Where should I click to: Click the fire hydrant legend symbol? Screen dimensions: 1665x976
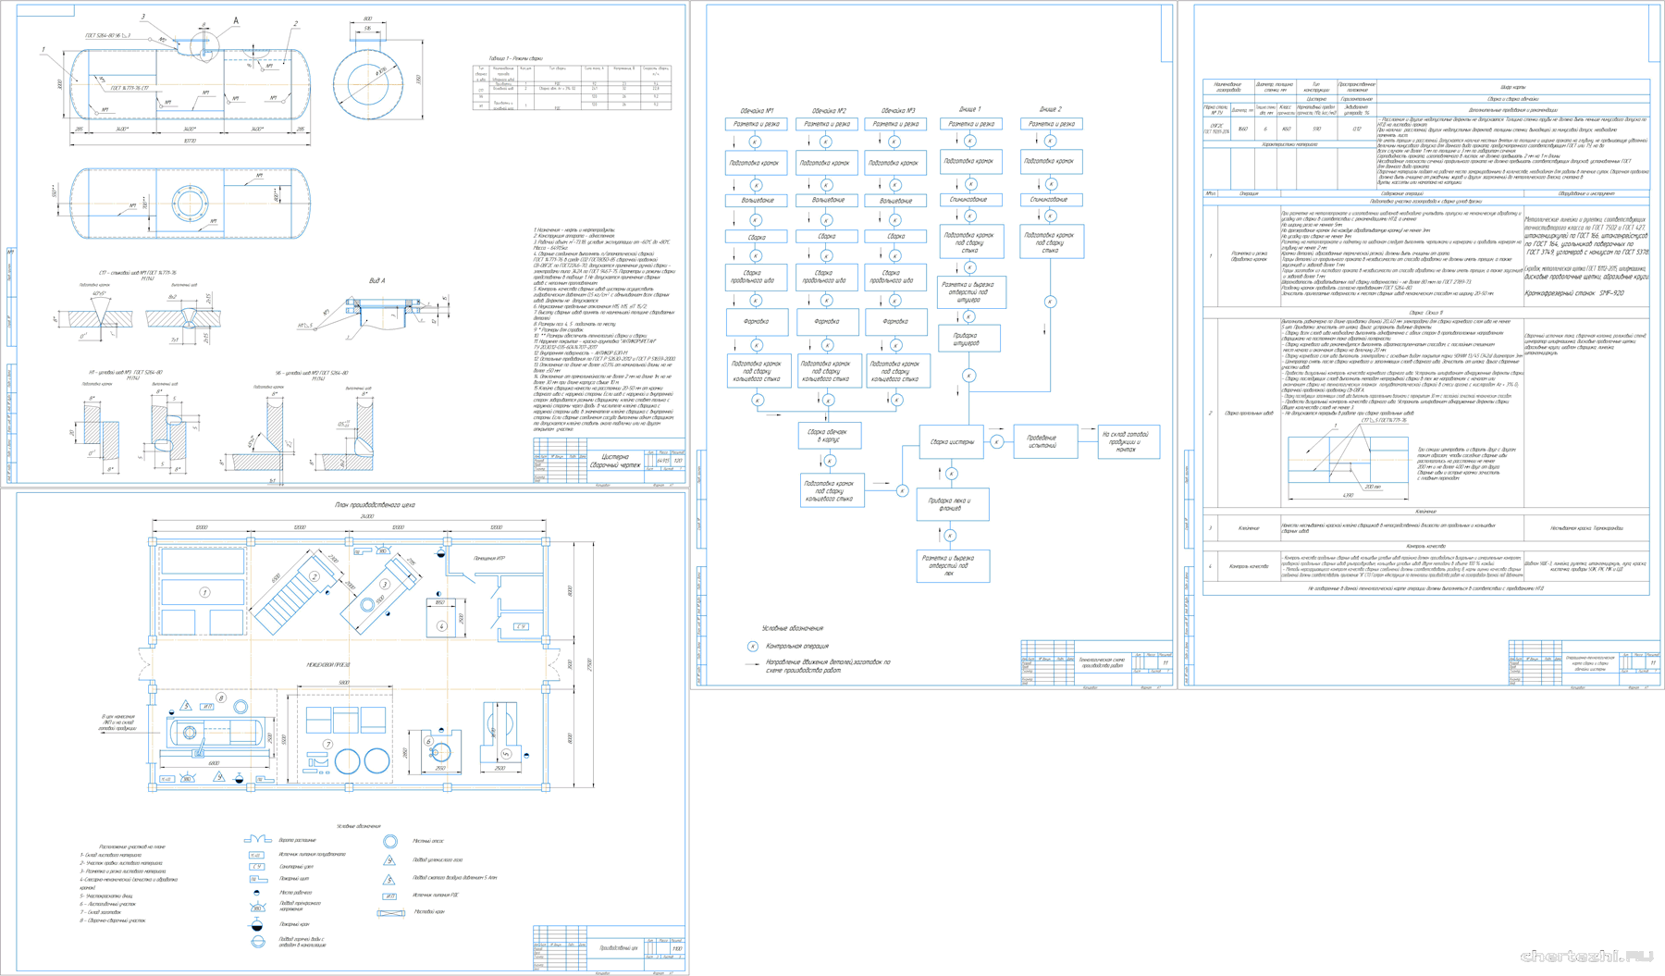click(x=257, y=924)
